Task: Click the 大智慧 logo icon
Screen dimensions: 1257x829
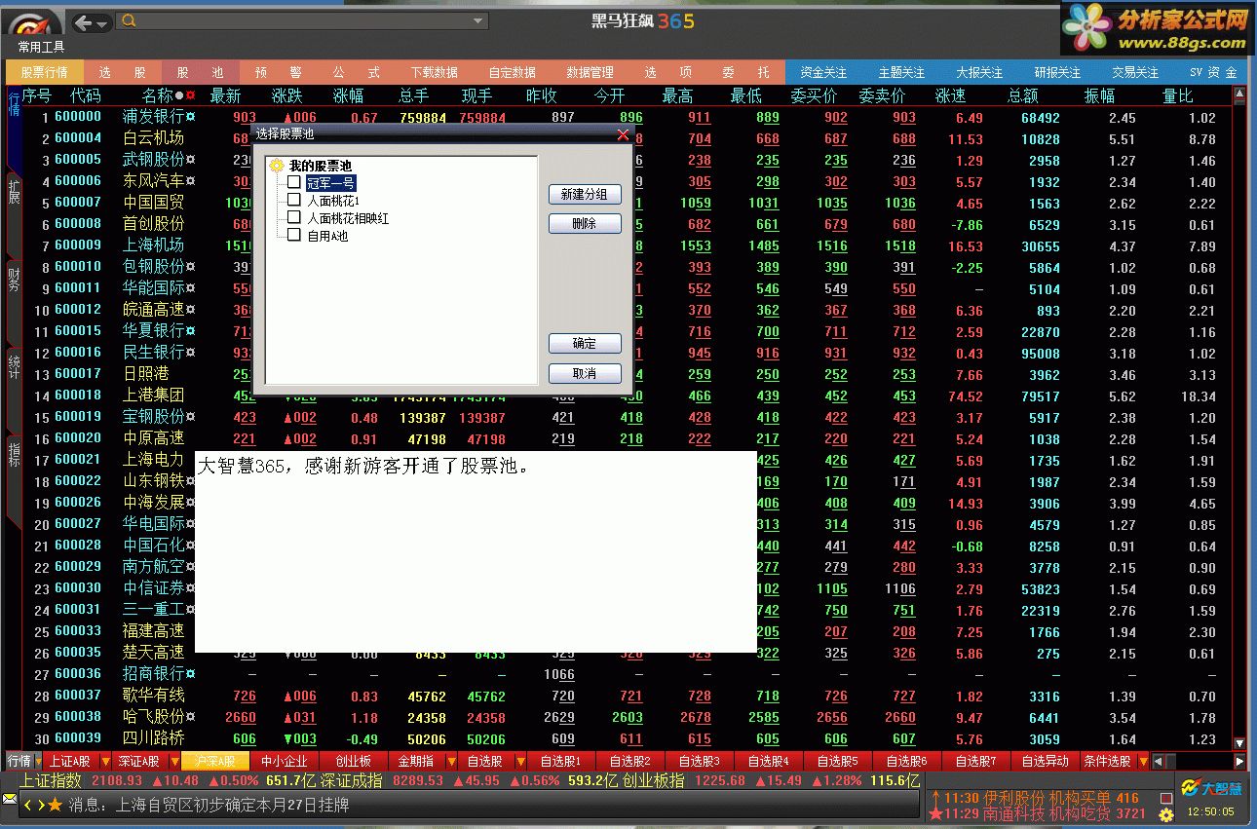Action: tap(1211, 787)
